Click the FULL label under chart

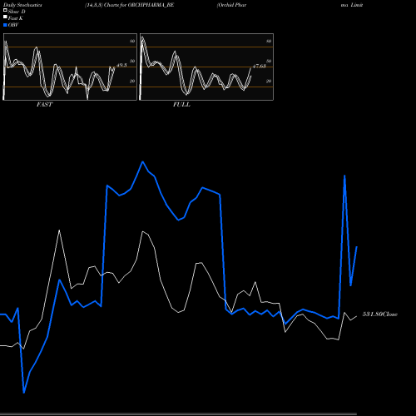181,105
